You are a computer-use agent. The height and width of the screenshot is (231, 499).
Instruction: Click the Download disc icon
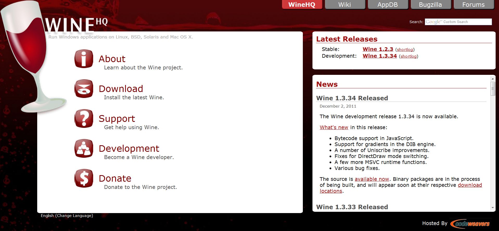(84, 89)
